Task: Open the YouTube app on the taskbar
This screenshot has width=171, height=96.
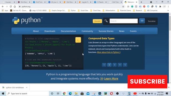Action: click(x=135, y=94)
